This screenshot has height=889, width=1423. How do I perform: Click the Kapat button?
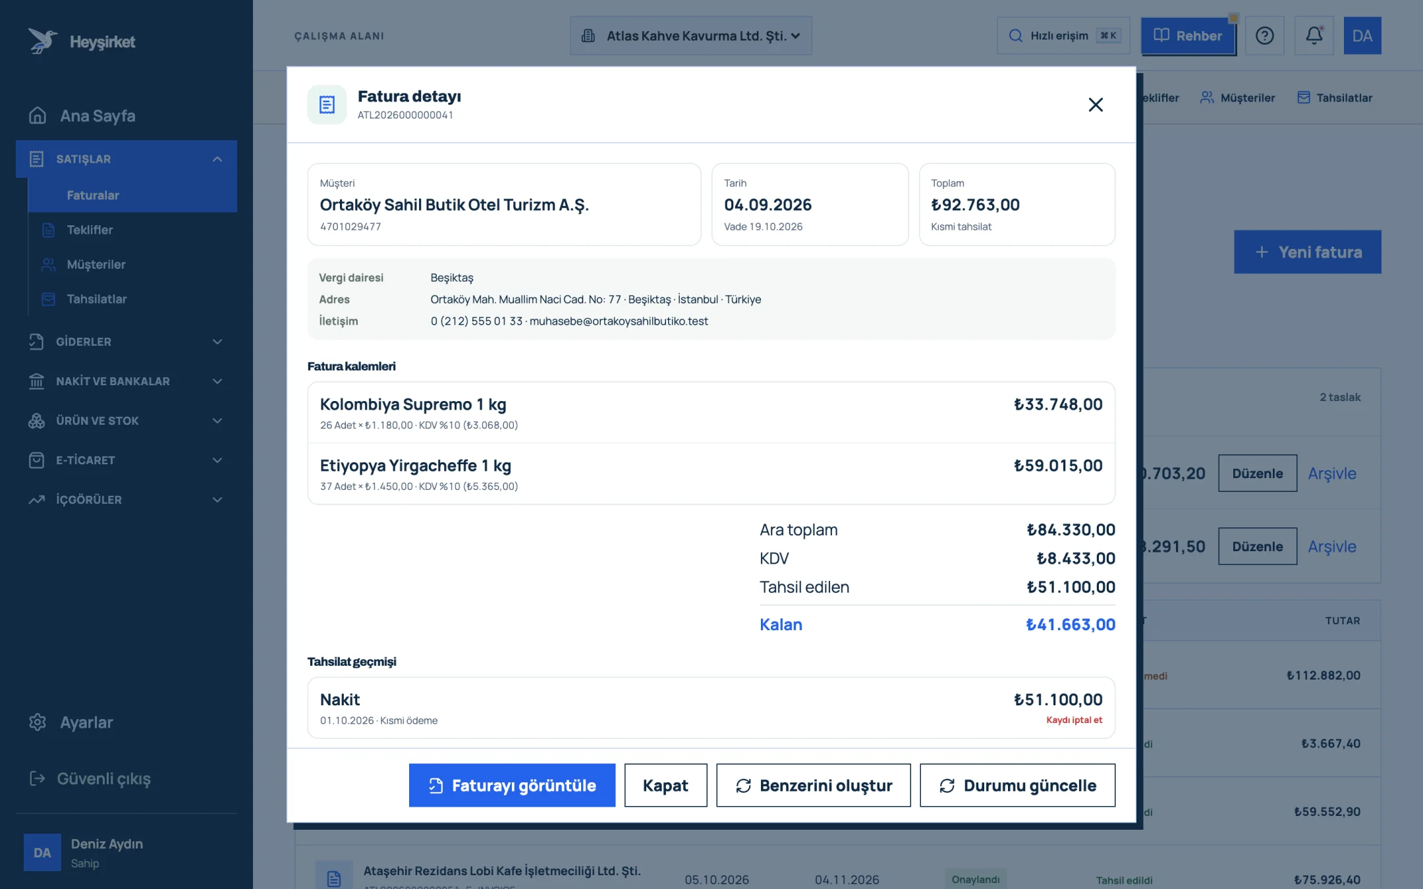coord(665,785)
